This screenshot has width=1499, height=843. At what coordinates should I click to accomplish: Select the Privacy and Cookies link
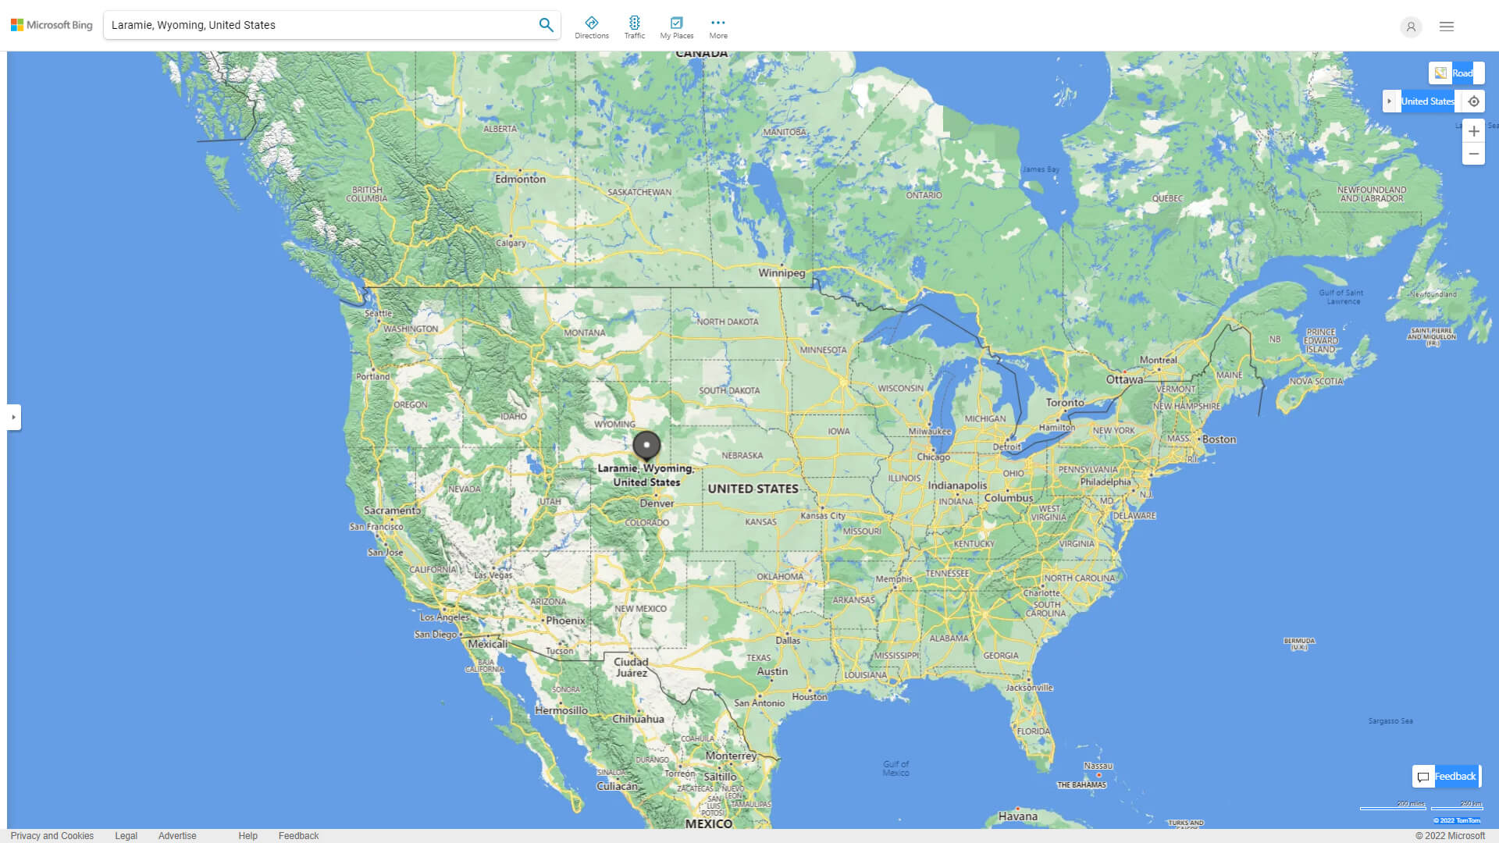(52, 836)
